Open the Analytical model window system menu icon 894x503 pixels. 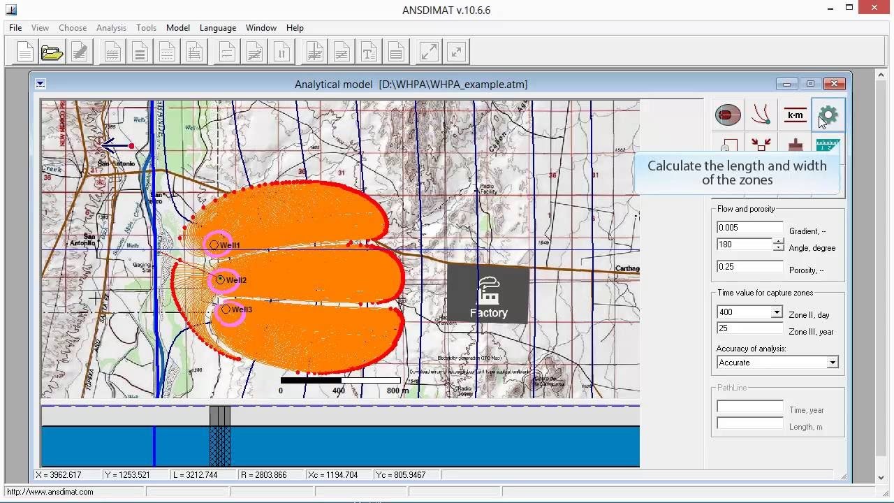[x=41, y=84]
